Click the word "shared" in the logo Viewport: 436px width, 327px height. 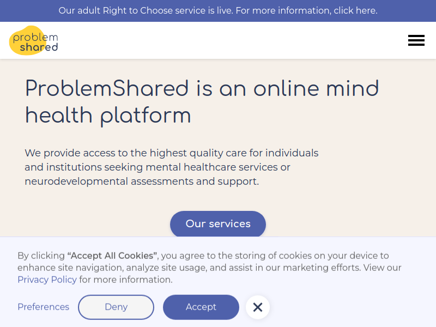[39, 47]
